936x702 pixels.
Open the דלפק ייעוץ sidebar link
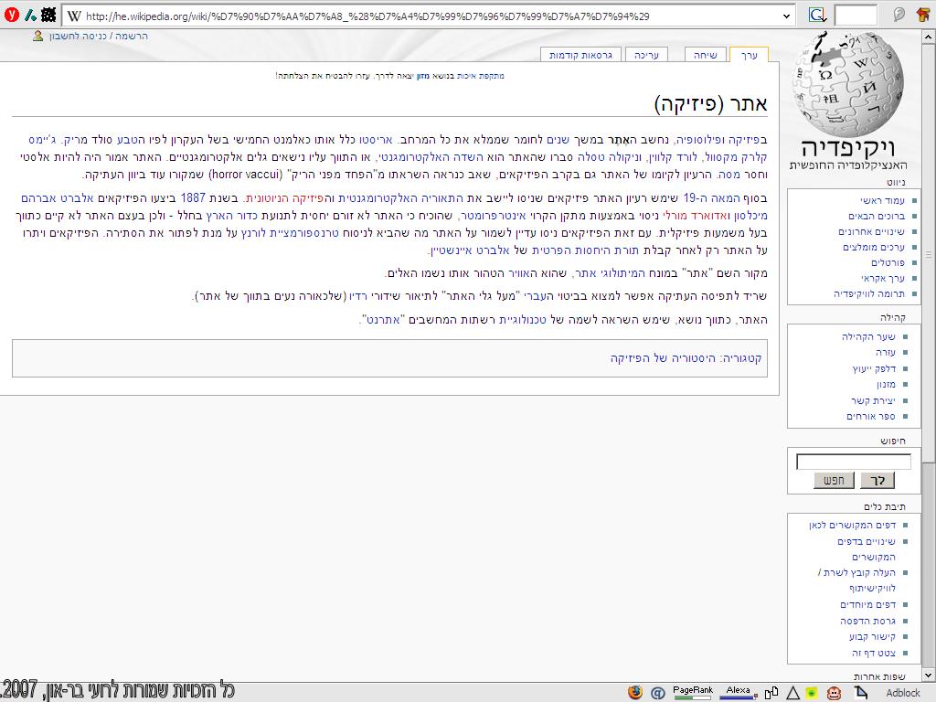(874, 369)
